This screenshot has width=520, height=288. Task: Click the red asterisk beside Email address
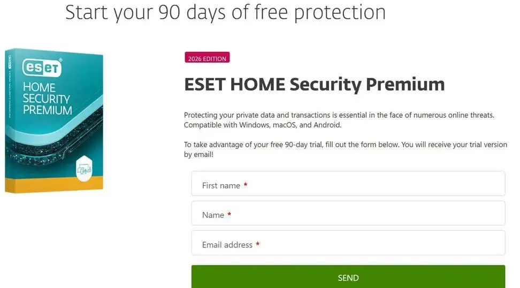(x=258, y=244)
